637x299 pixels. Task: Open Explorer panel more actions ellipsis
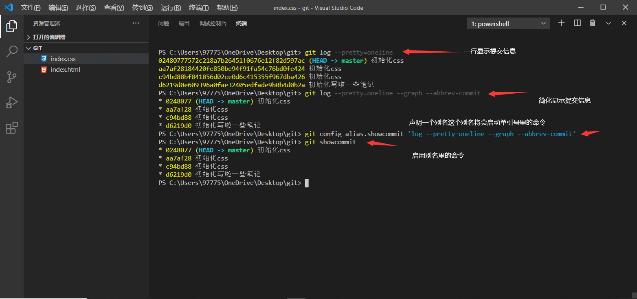pyautogui.click(x=136, y=23)
